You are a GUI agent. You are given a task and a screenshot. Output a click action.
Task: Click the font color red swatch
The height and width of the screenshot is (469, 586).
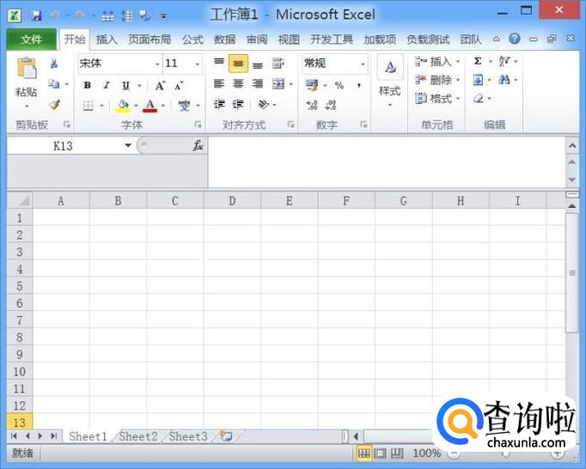coord(150,106)
